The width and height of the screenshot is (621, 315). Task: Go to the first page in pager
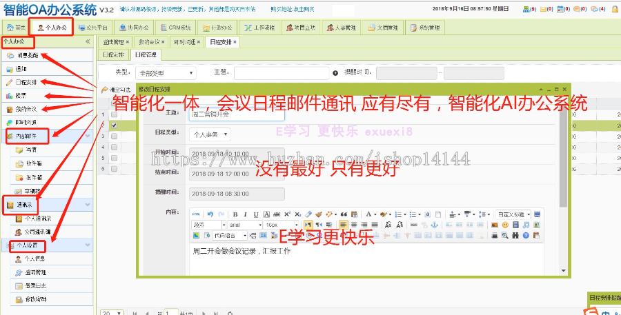[x=135, y=313]
